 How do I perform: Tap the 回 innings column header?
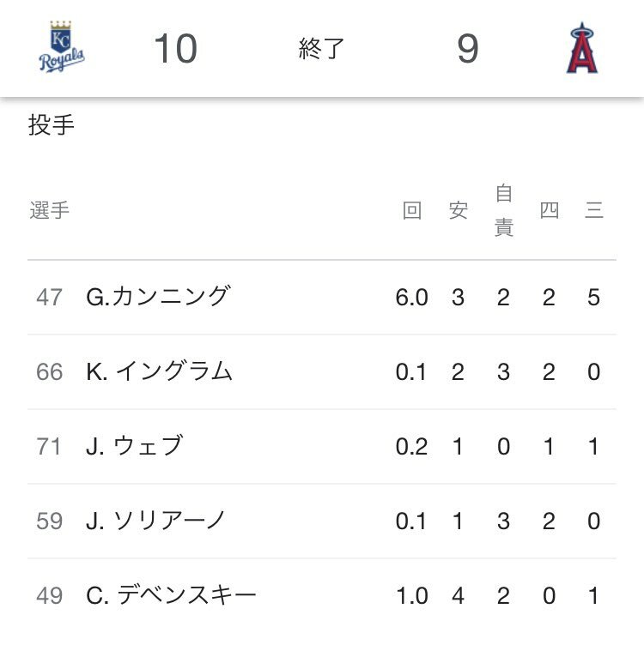point(412,210)
